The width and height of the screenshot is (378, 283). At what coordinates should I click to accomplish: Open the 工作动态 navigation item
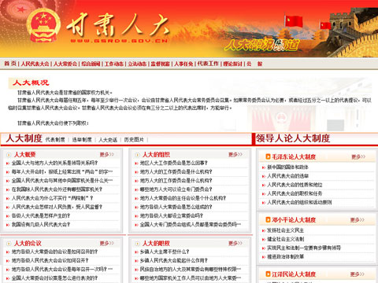(114, 64)
